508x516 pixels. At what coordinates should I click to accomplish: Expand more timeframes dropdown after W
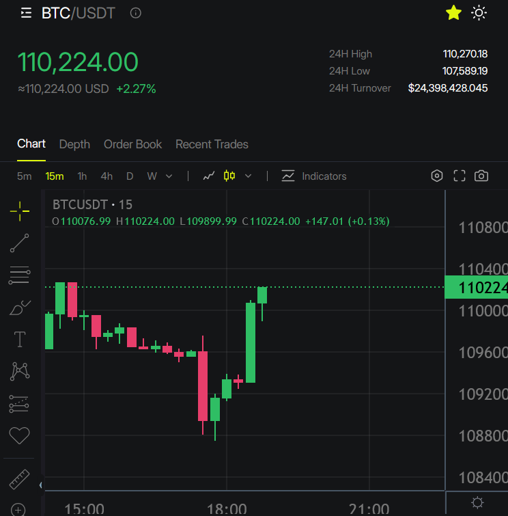coord(169,176)
